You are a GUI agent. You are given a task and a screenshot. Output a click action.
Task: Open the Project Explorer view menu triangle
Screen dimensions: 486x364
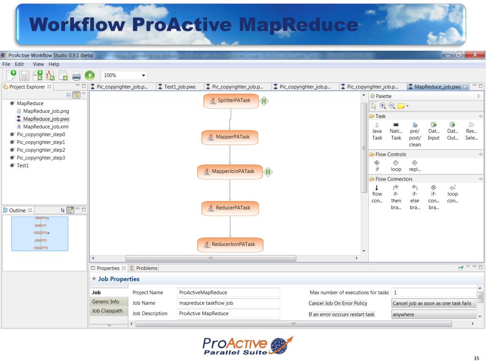tap(84, 93)
